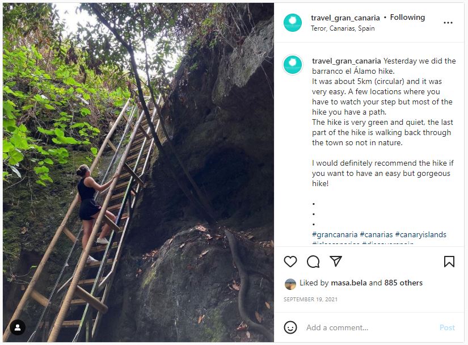Follow the #canaryislands hashtag link
468x345 pixels.
tap(420, 234)
